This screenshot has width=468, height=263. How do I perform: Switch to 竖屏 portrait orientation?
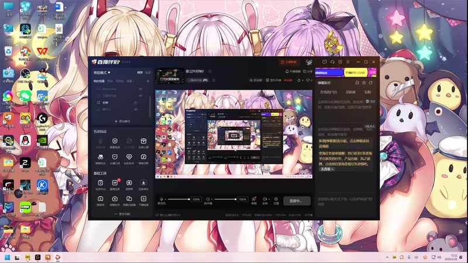(x=148, y=72)
